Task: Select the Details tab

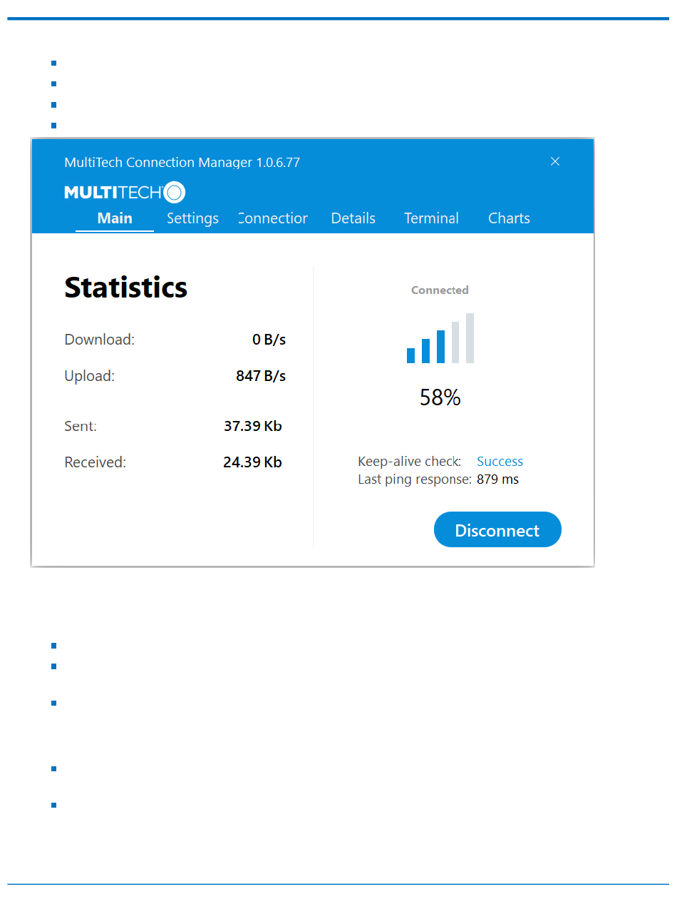Action: 353,218
